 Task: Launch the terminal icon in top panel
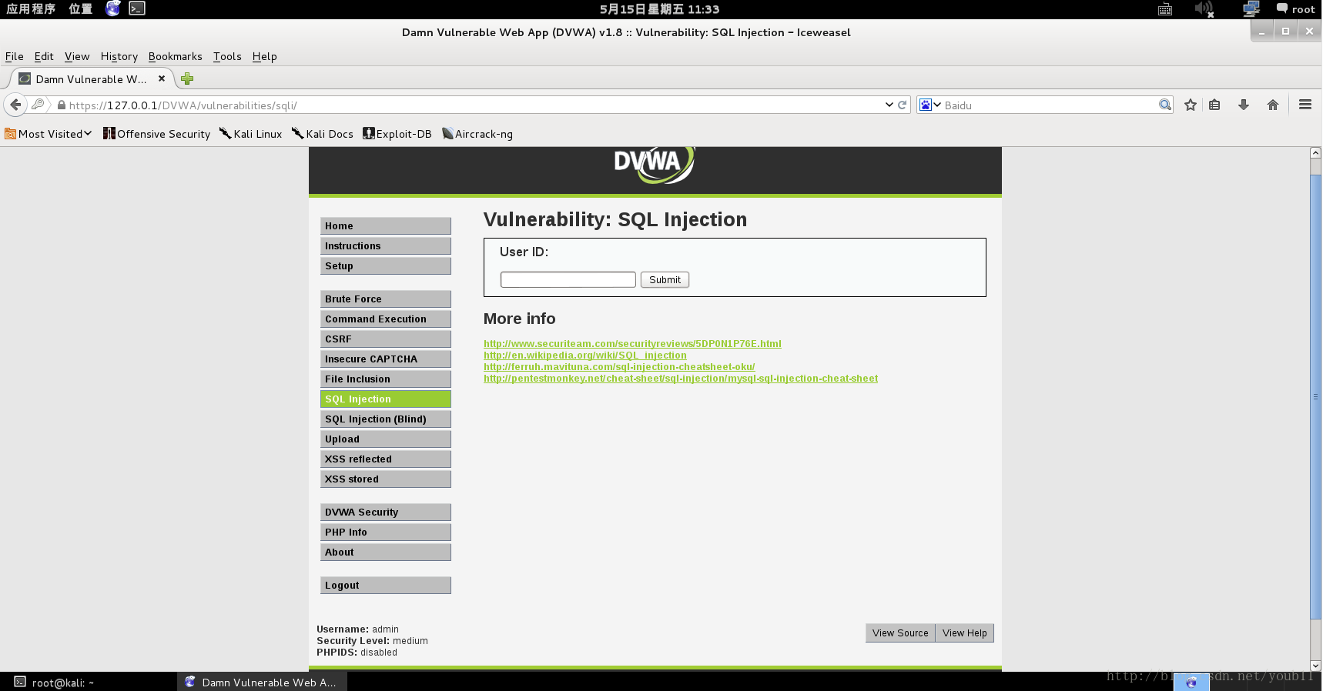(137, 8)
